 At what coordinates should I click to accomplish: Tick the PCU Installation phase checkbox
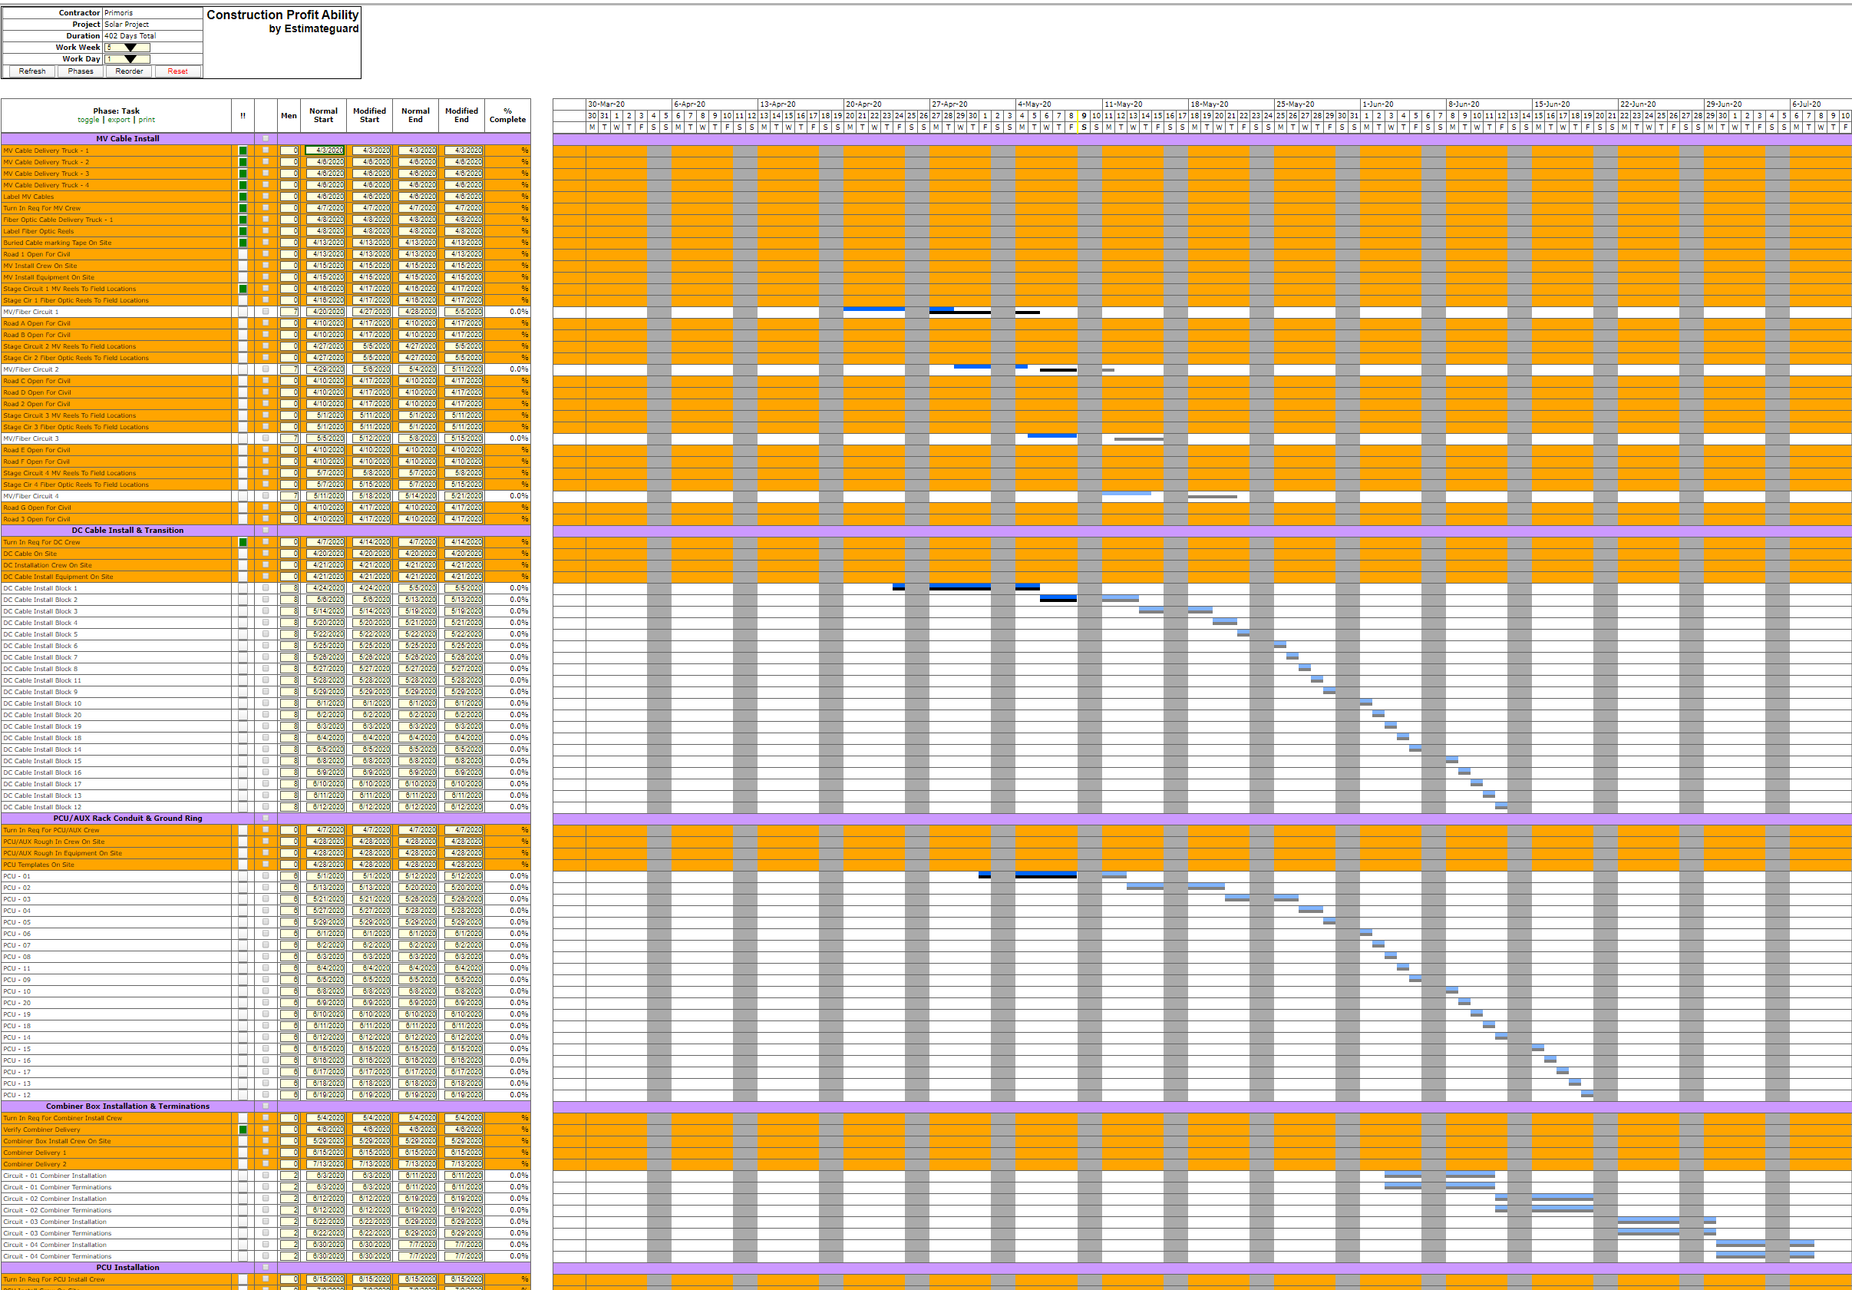click(266, 1268)
